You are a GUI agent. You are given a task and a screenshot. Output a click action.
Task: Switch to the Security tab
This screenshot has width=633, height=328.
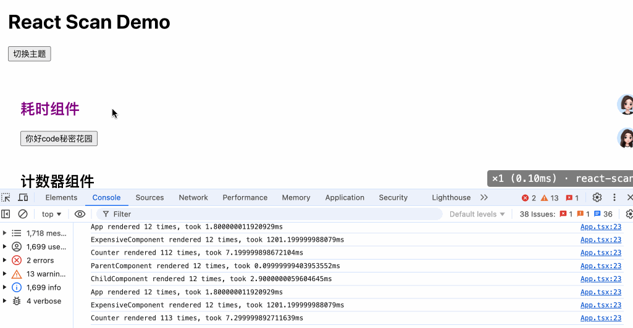(x=393, y=197)
